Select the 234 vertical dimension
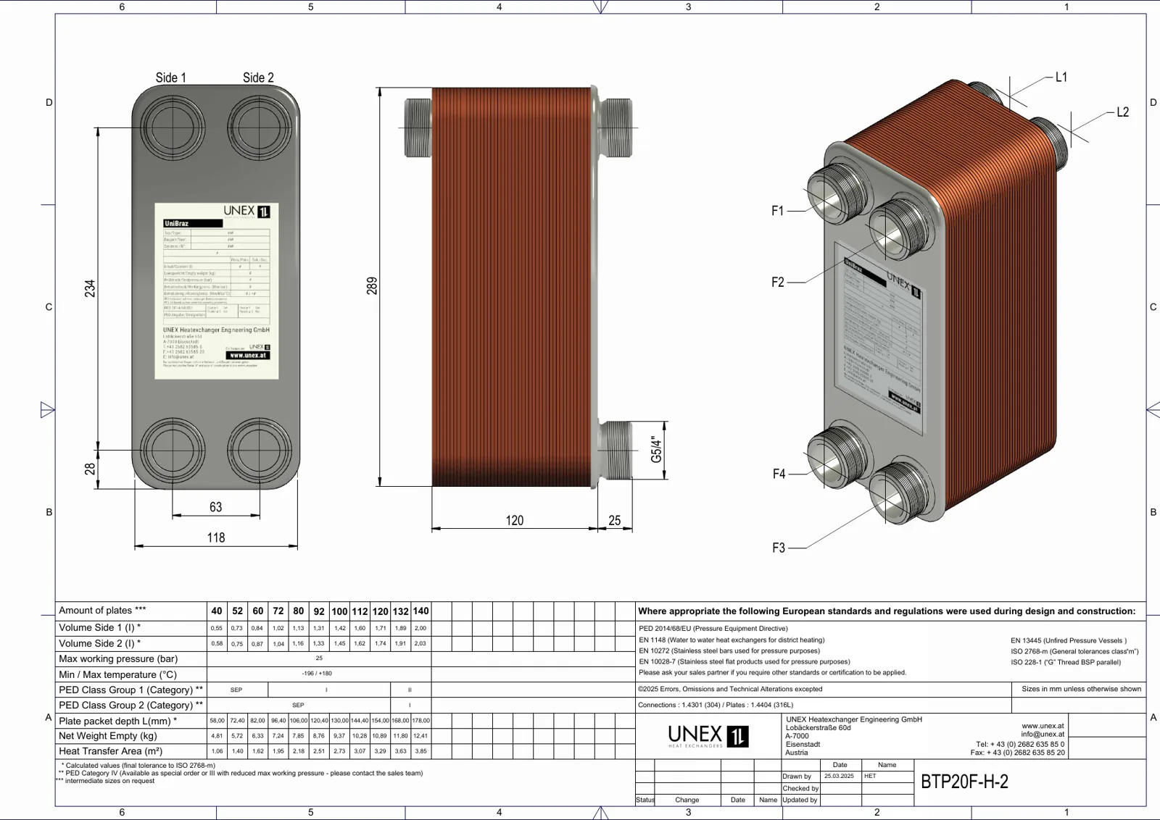The height and width of the screenshot is (820, 1160). [90, 288]
